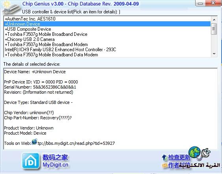Select Intel ICH9 USB2 Enhanced Host Controller entry

coord(107,50)
